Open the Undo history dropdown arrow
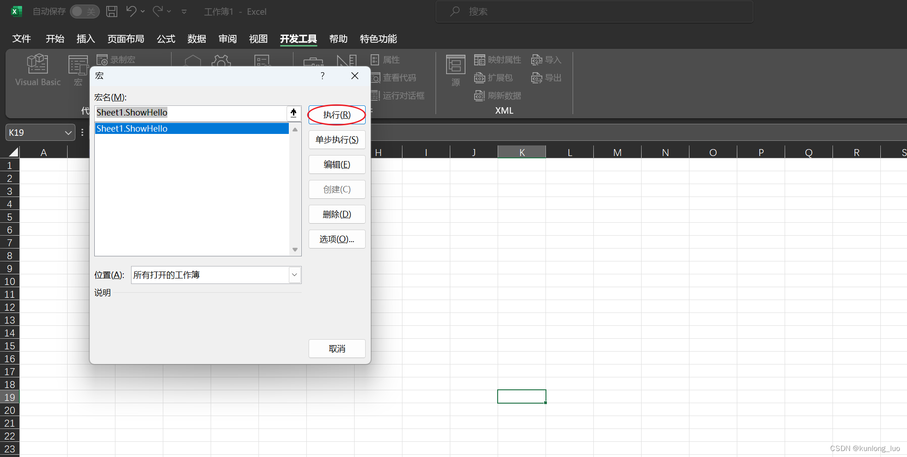The width and height of the screenshot is (907, 457). [x=143, y=12]
